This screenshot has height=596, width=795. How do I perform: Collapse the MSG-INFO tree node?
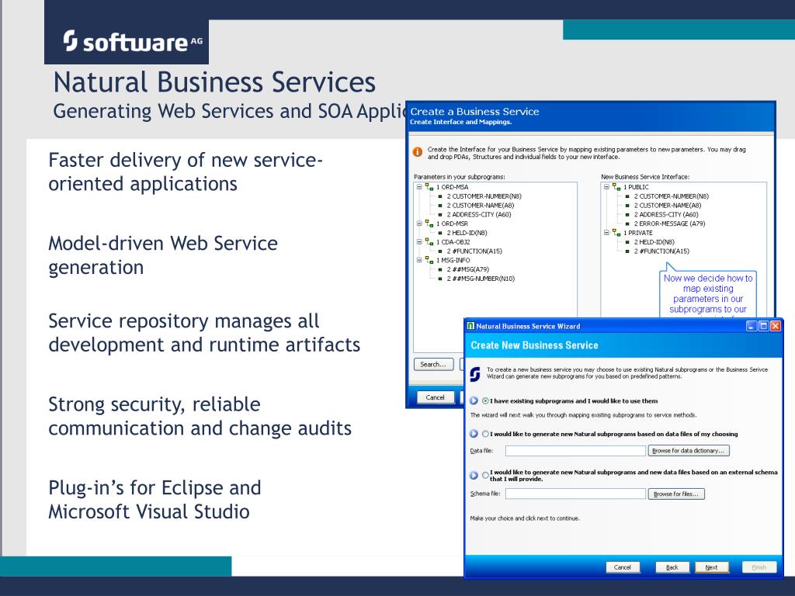click(419, 260)
